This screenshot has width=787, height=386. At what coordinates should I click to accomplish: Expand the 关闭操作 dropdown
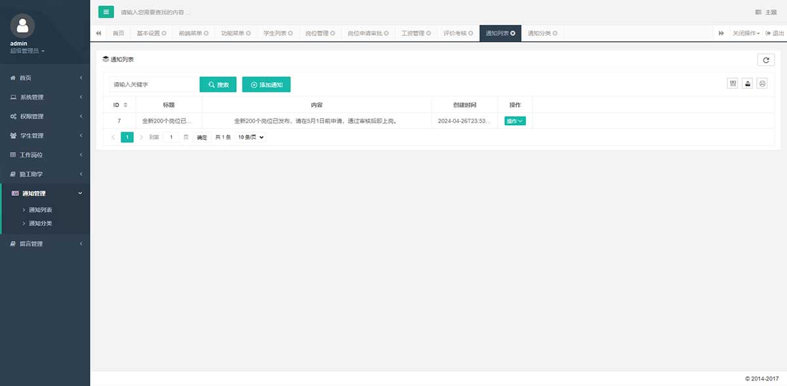coord(746,33)
